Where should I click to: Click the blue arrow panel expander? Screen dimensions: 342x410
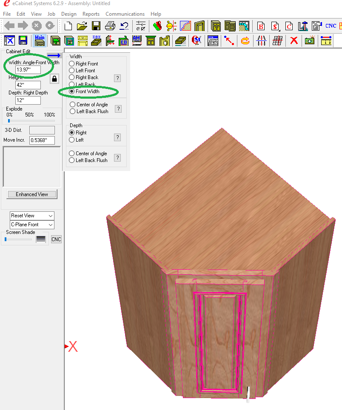pos(54,55)
